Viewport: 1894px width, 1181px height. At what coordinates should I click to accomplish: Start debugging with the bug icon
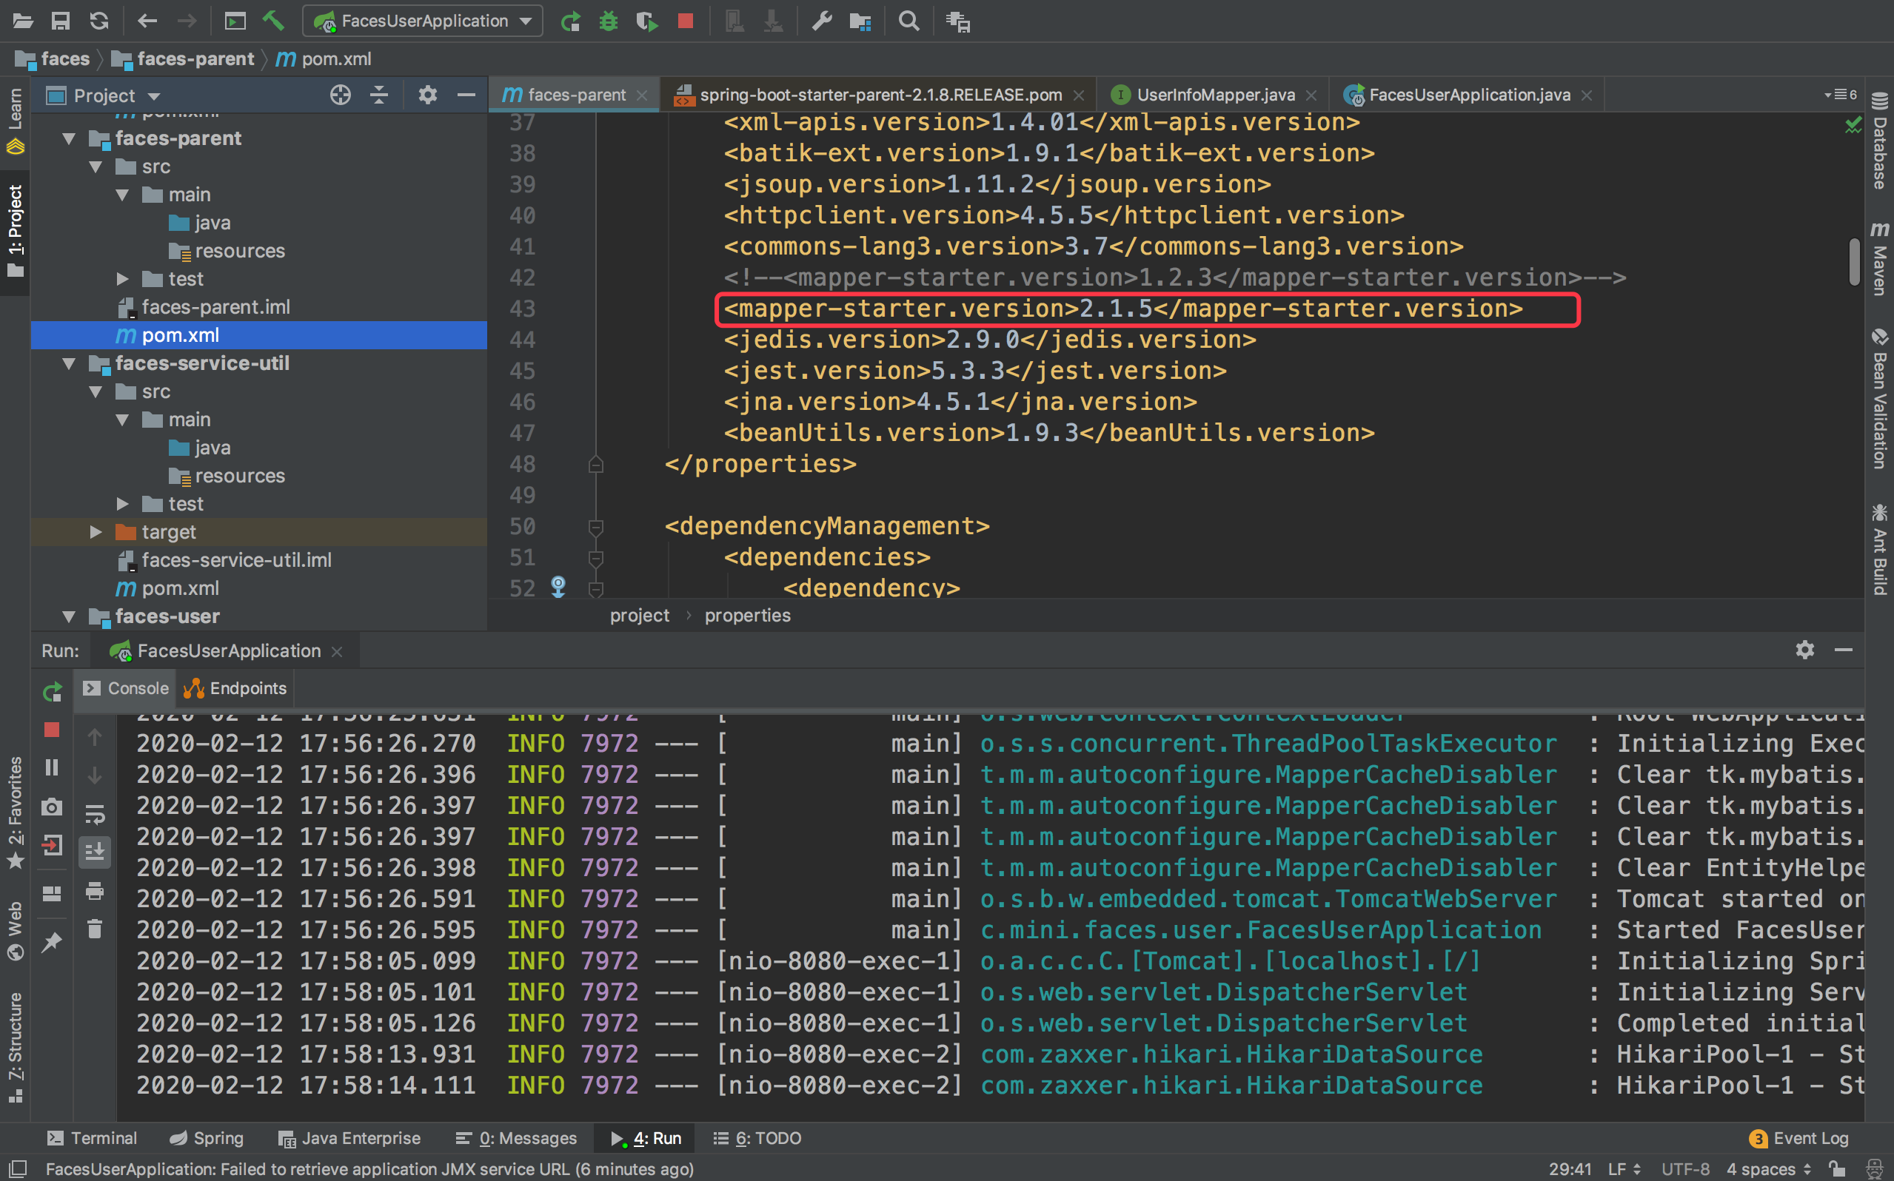point(609,21)
